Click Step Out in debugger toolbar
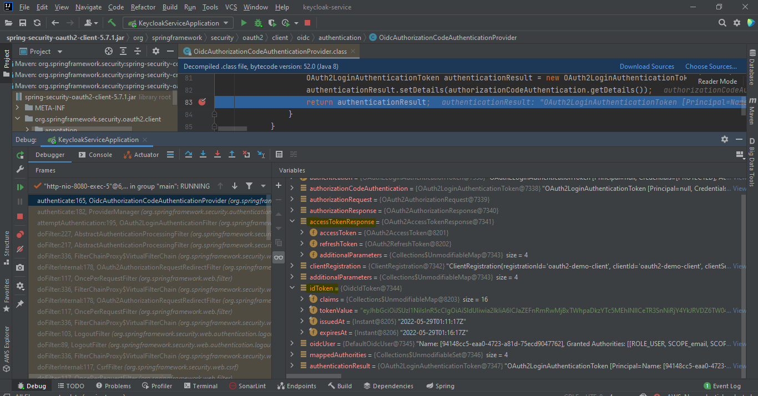The height and width of the screenshot is (396, 758). pyautogui.click(x=232, y=155)
